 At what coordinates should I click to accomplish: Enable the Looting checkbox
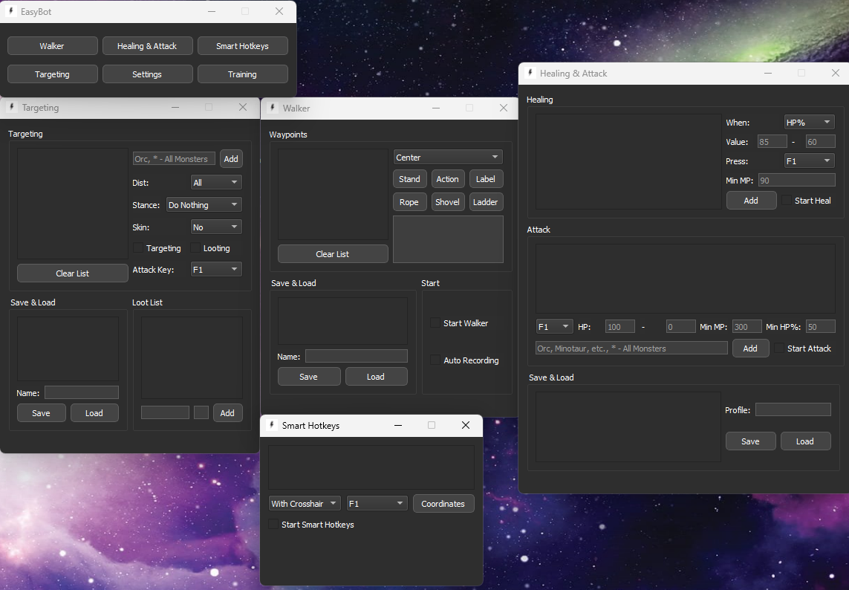point(197,248)
